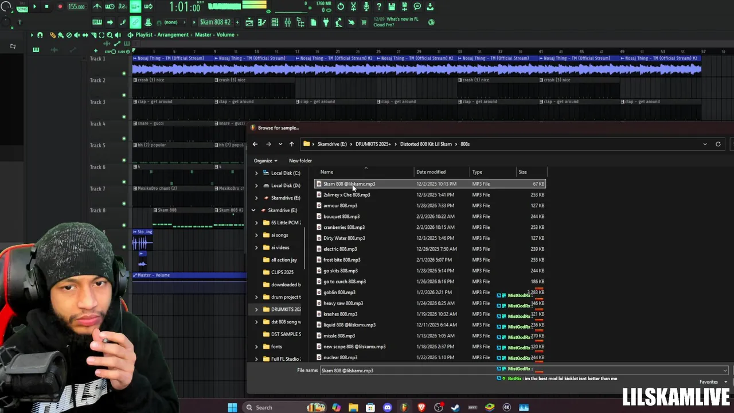Click the Playlist - Arrangement breadcrumb
This screenshot has width=734, height=413.
(162, 35)
